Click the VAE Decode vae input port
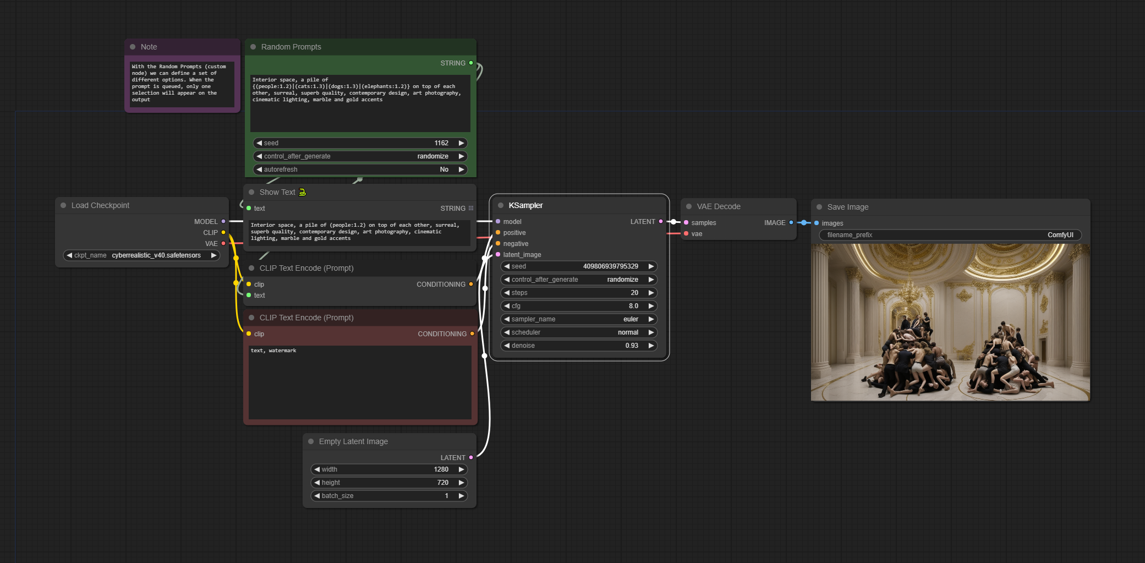This screenshot has width=1145, height=563. 686,233
